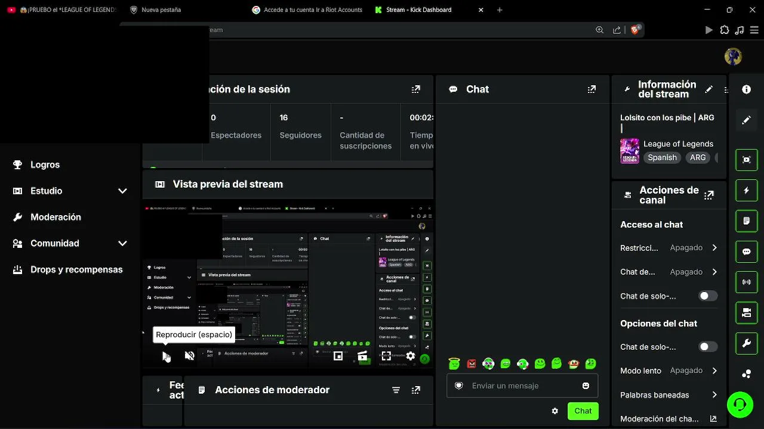
Task: Click the zoom magnifier in address bar
Action: [600, 30]
